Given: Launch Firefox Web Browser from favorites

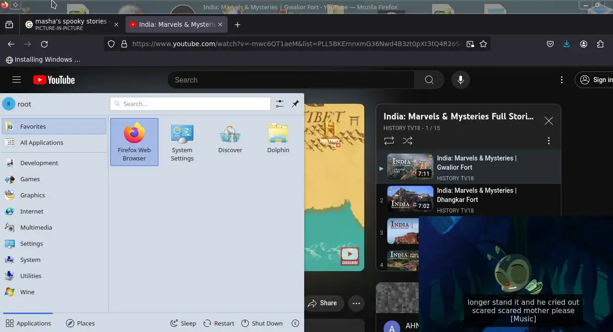Looking at the screenshot, I should tap(134, 142).
